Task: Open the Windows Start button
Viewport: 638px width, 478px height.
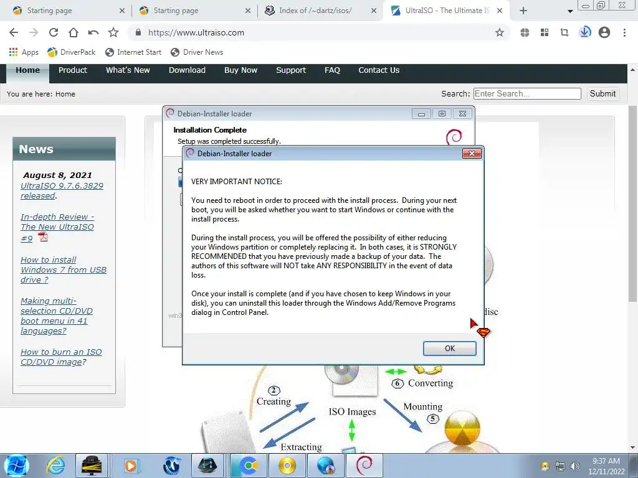Action: click(x=16, y=466)
